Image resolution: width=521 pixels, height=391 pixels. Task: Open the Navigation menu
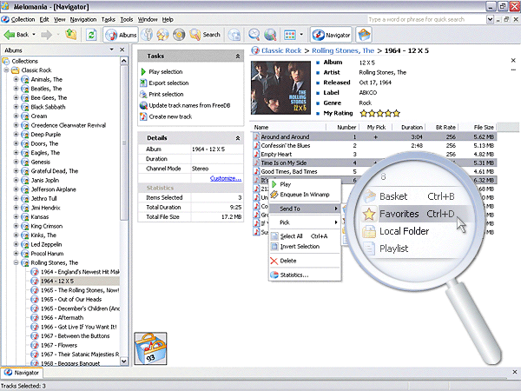click(83, 20)
